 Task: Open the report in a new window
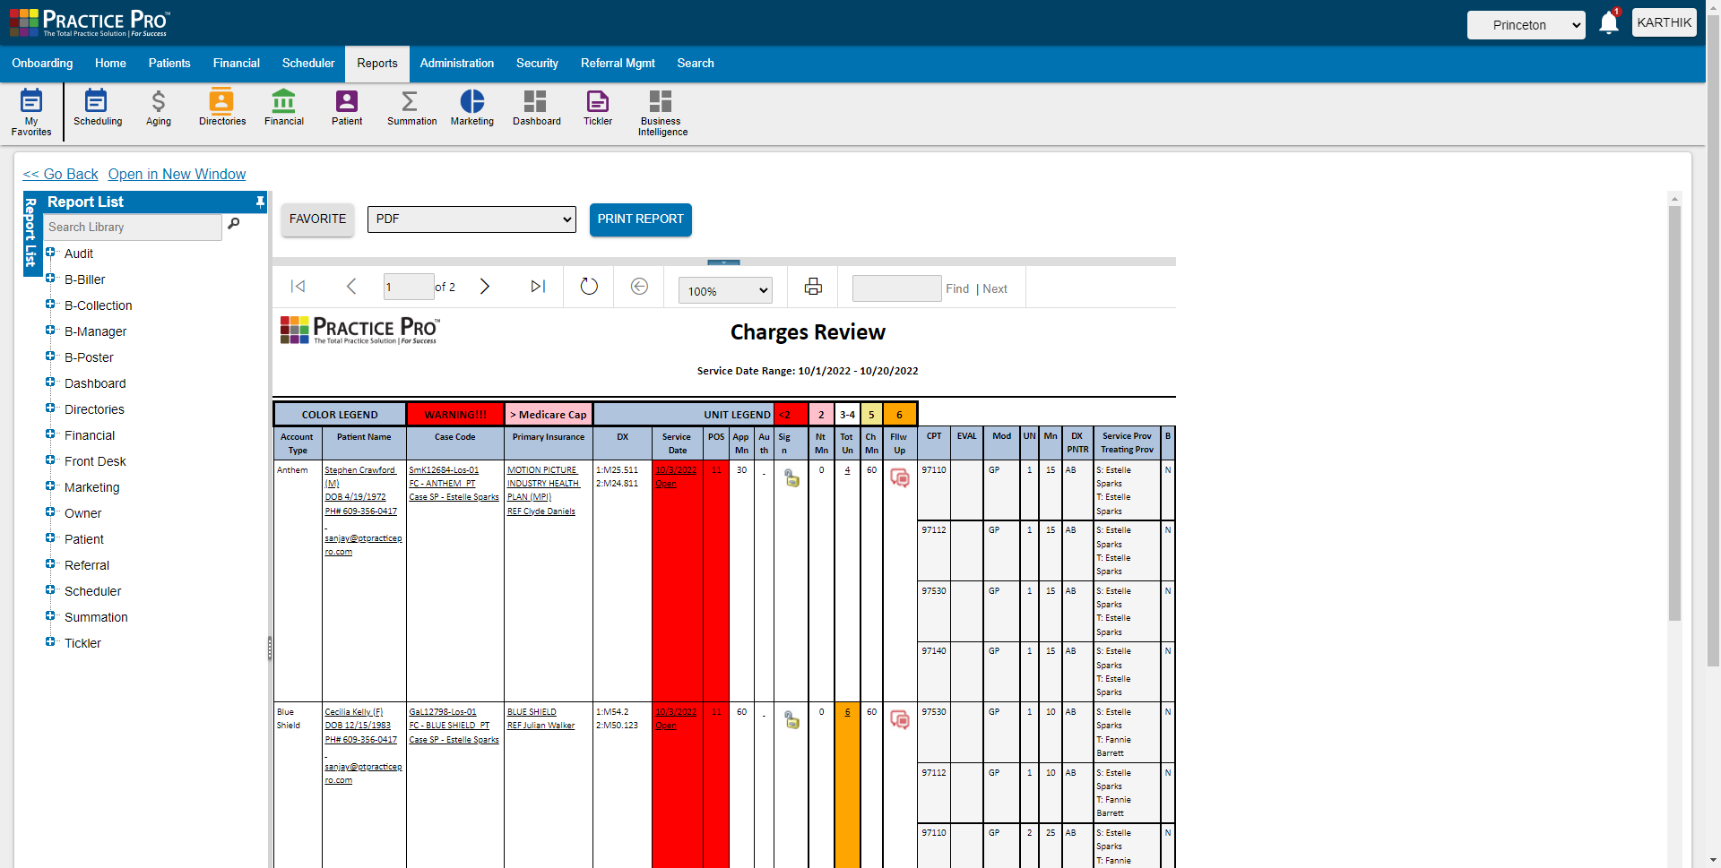click(177, 174)
